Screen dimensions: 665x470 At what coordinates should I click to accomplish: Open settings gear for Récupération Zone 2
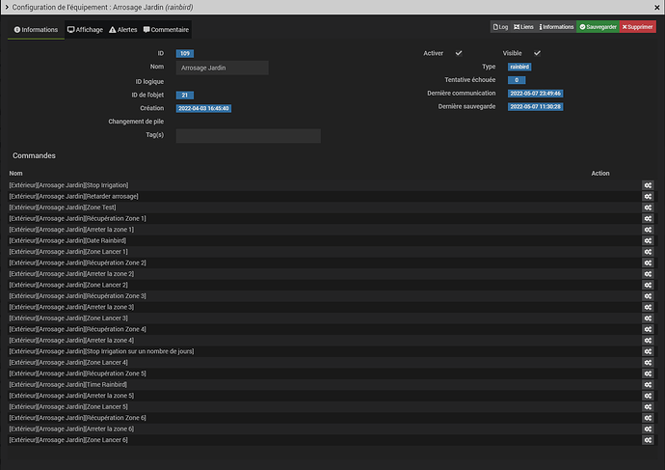[648, 263]
